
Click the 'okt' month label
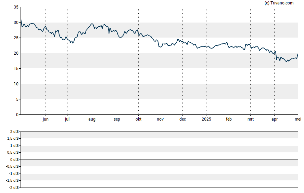[x=138, y=119]
